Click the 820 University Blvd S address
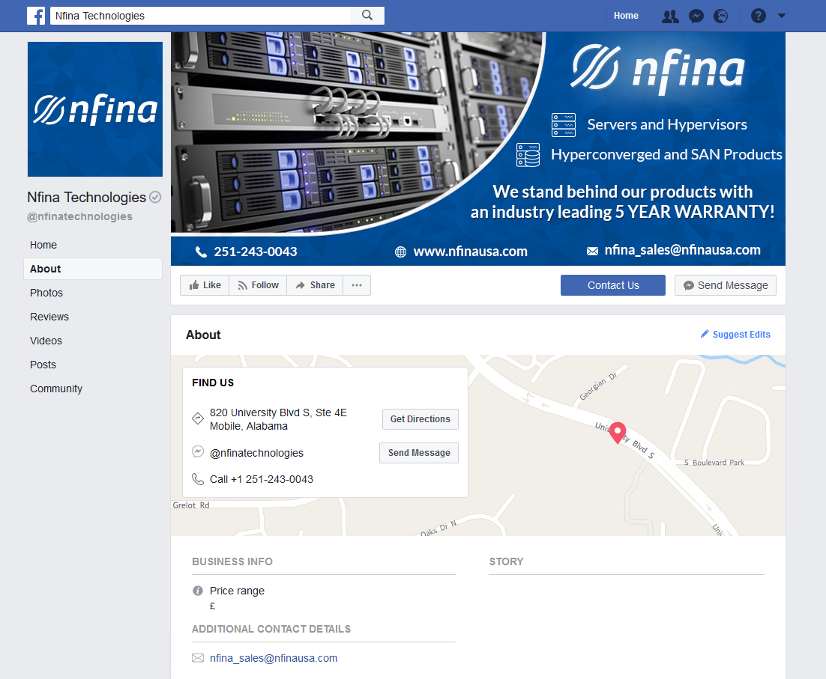The width and height of the screenshot is (826, 679). pyautogui.click(x=278, y=419)
